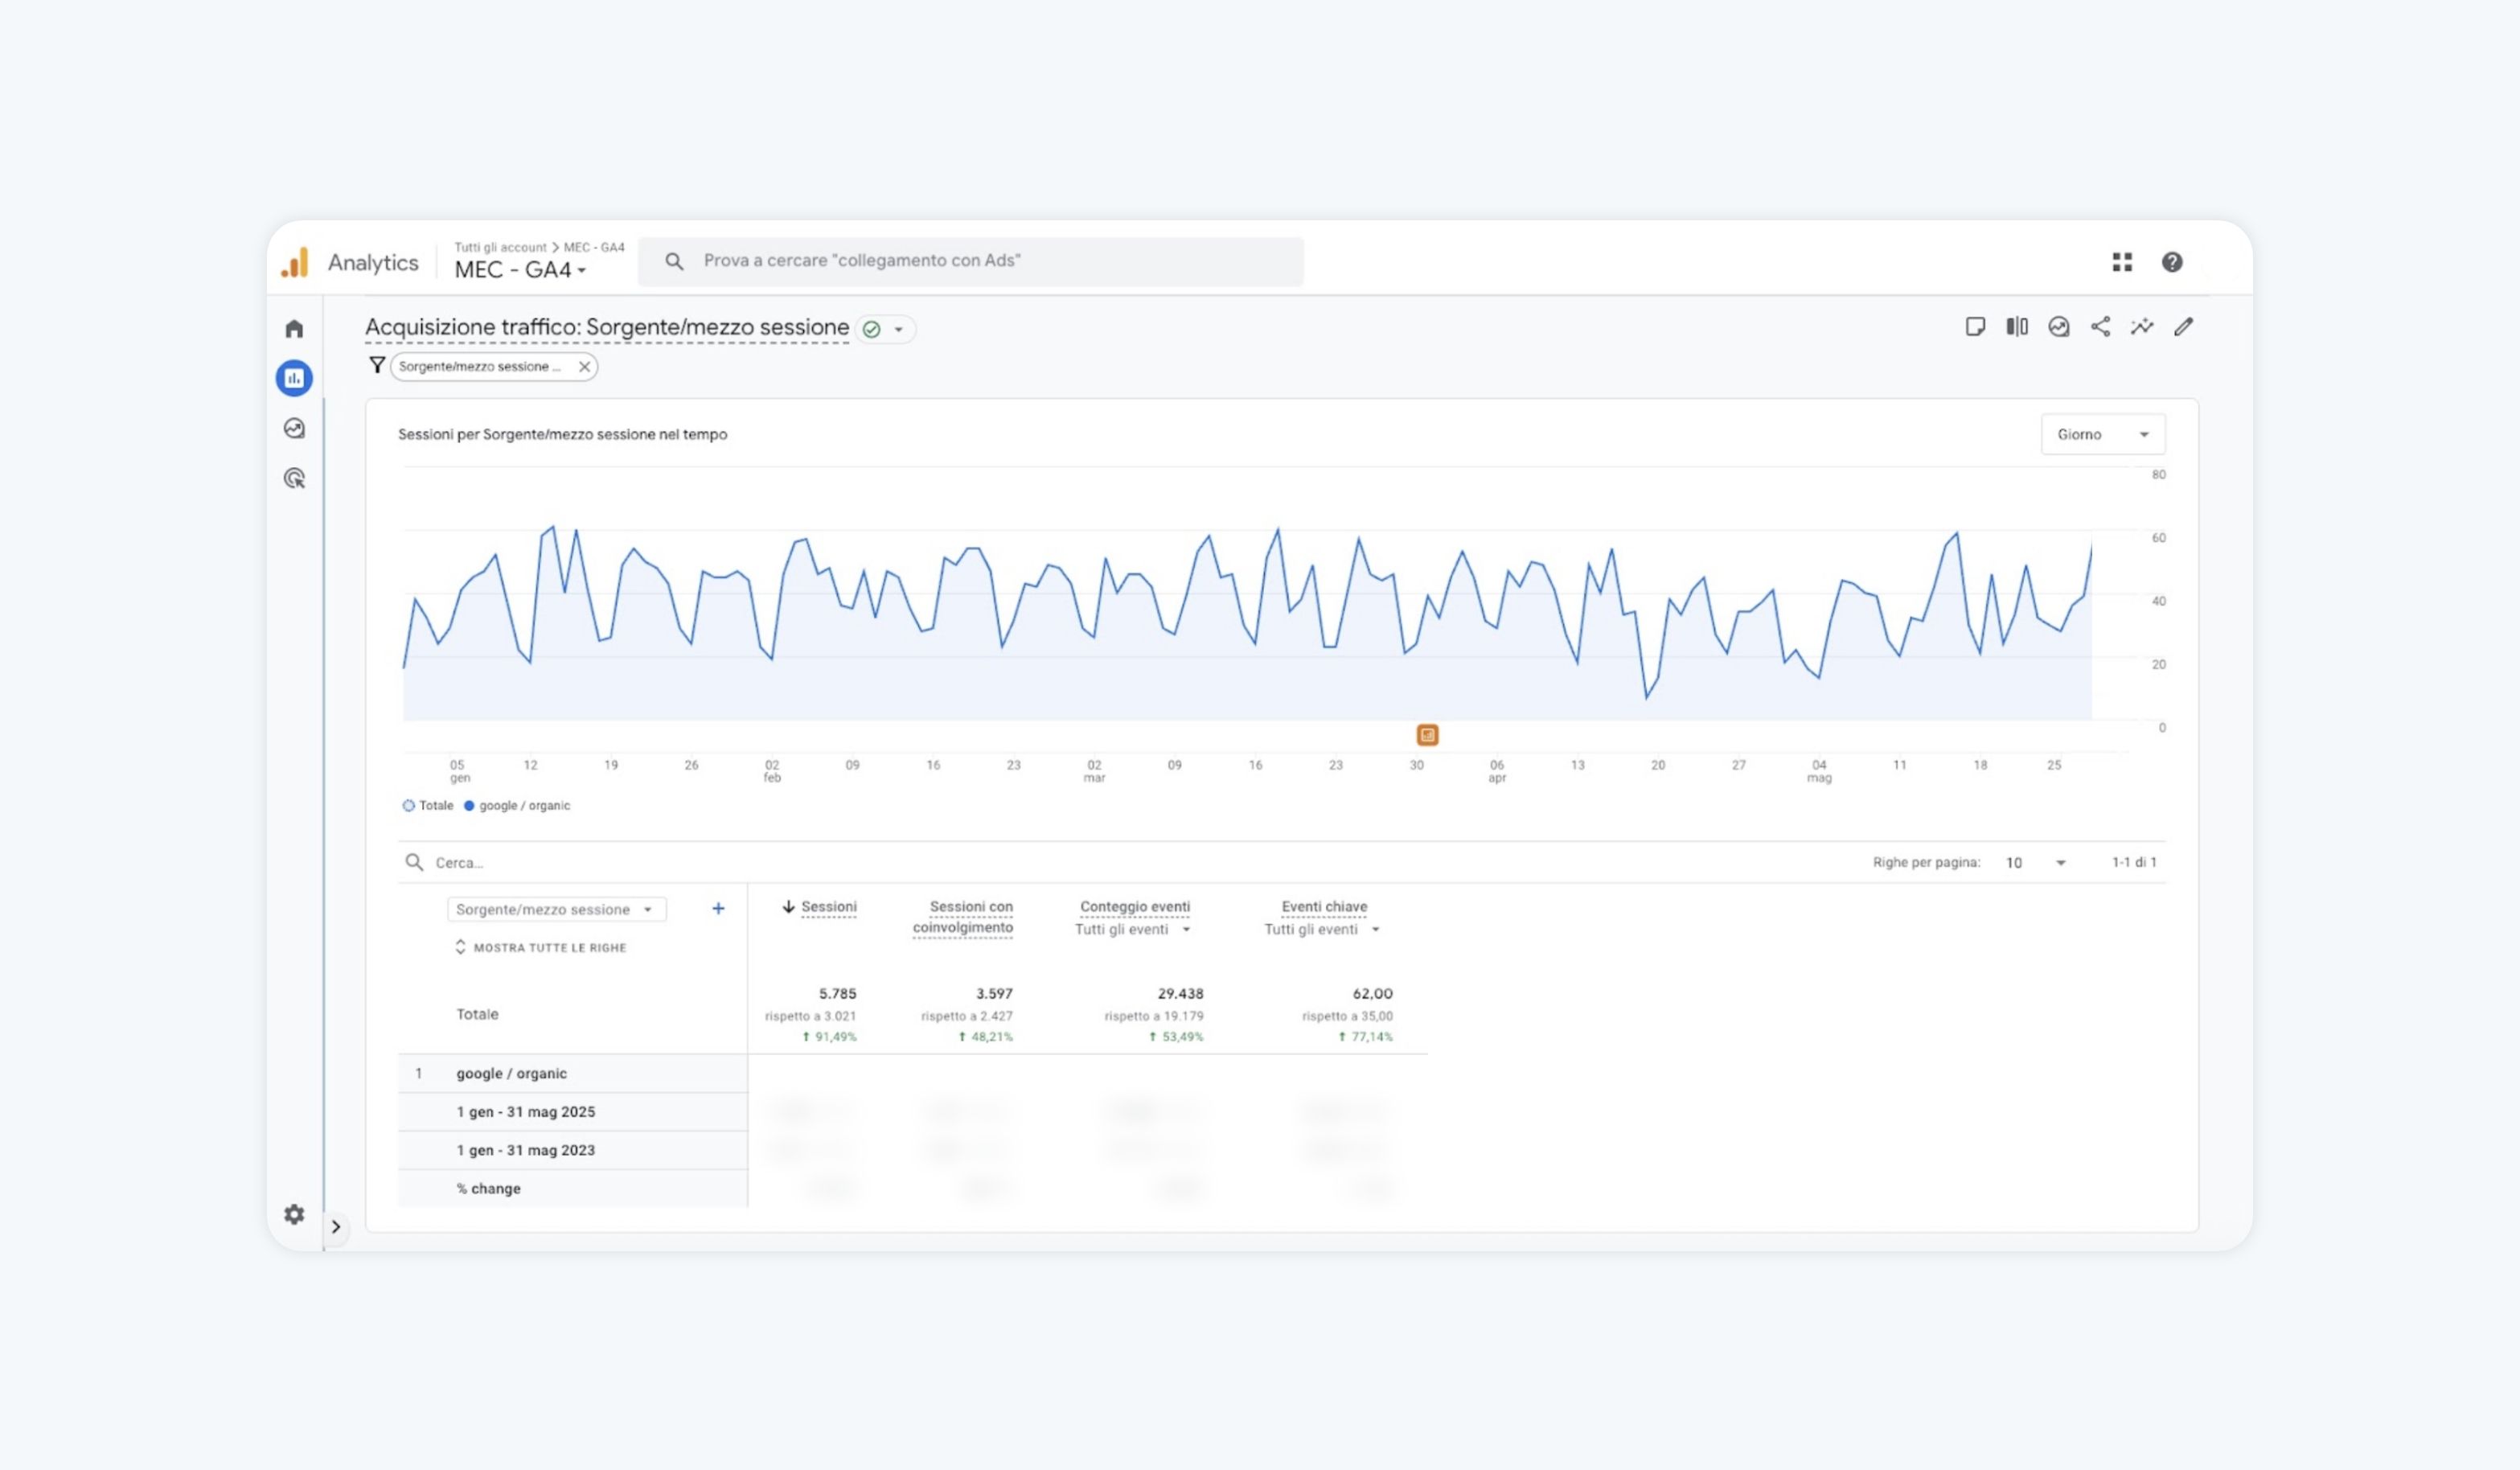Click the orange annotation marker on timeline
Viewport: 2520px width, 1470px height.
tap(1427, 736)
